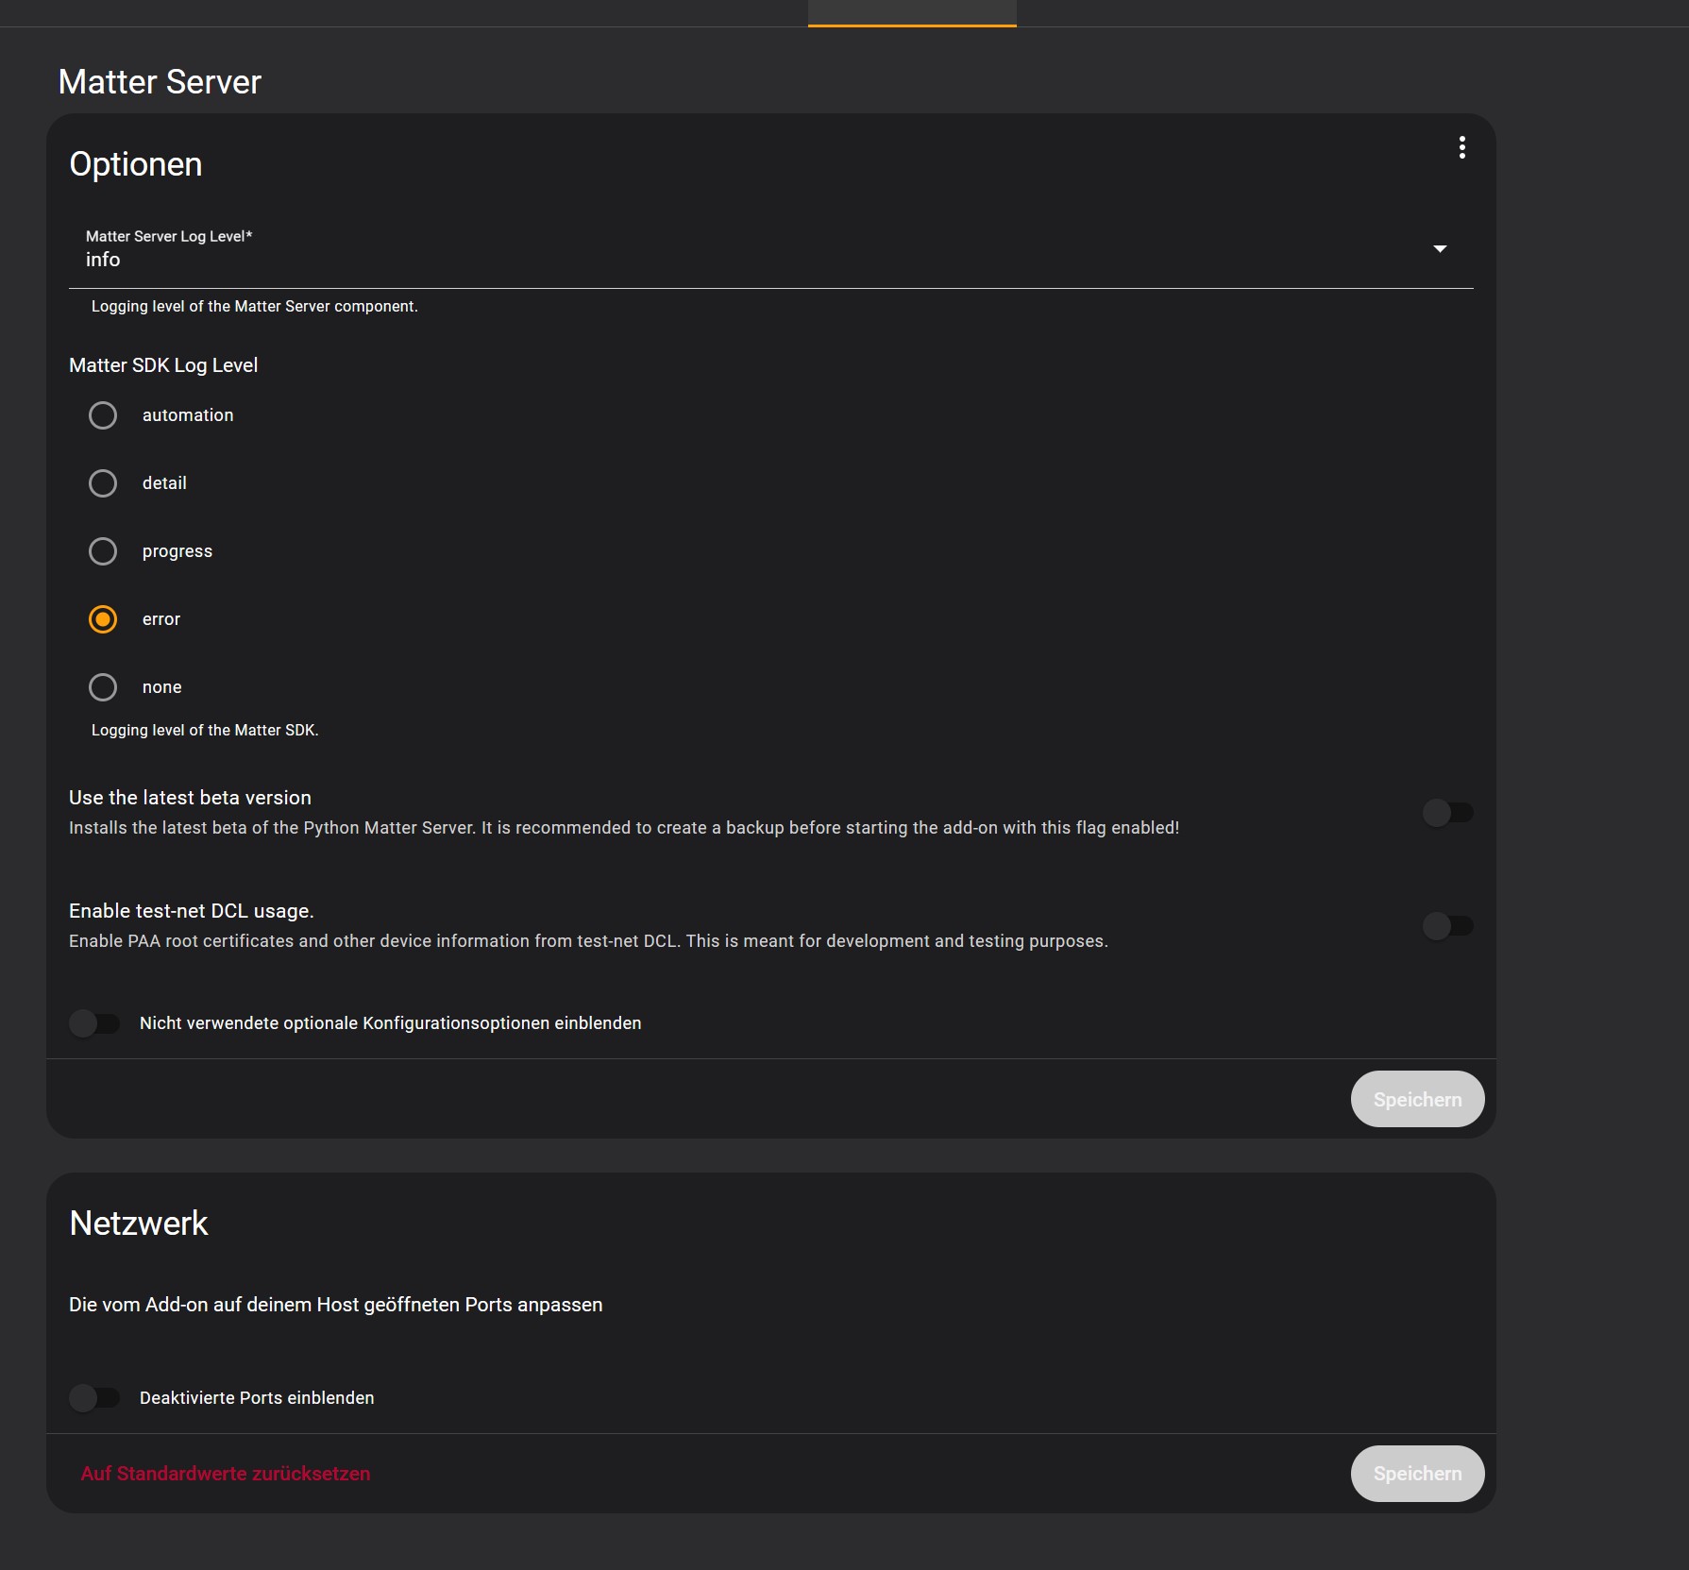
Task: Click the active tab with orange underline
Action: click(912, 13)
